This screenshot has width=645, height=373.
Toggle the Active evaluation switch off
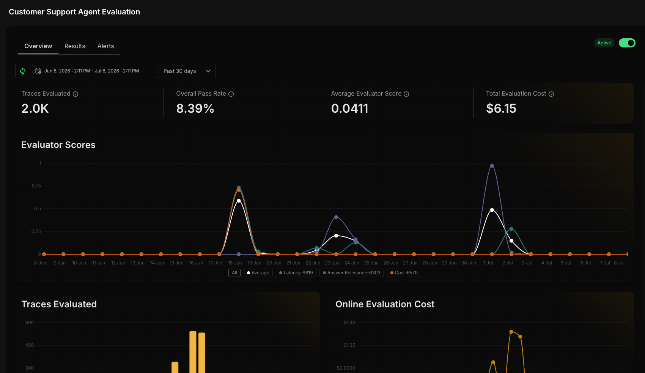[x=627, y=43]
